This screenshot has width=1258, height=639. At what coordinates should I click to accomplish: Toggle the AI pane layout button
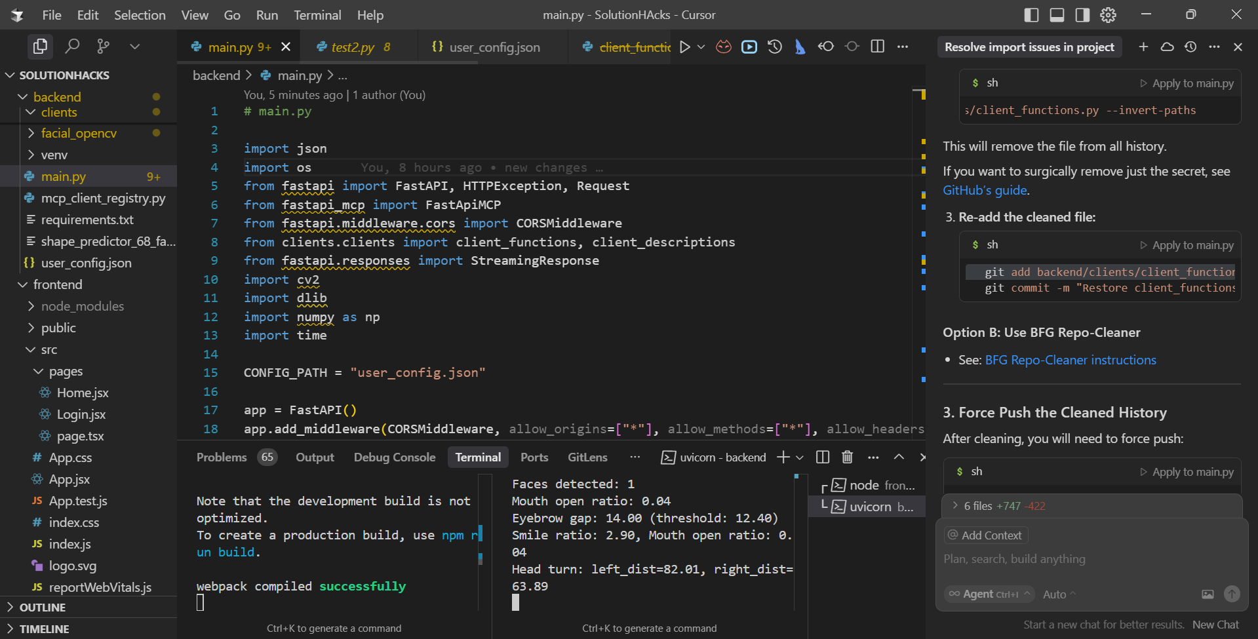pyautogui.click(x=1082, y=14)
